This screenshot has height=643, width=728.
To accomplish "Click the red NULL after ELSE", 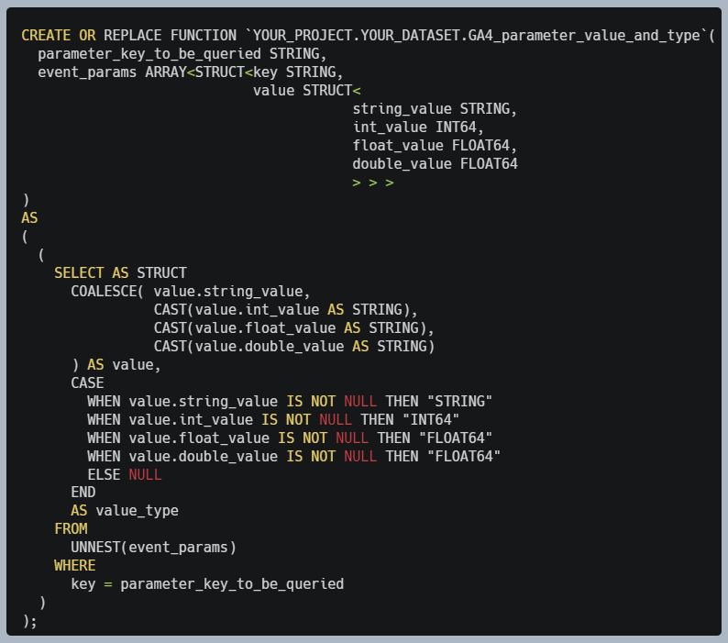I will (145, 474).
